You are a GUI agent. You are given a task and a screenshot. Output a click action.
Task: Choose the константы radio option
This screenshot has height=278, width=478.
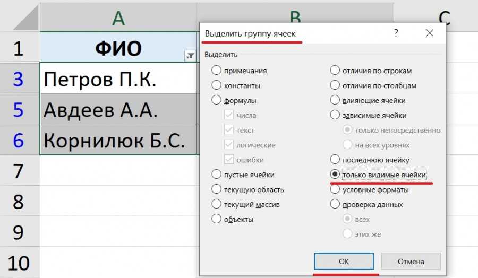[216, 85]
